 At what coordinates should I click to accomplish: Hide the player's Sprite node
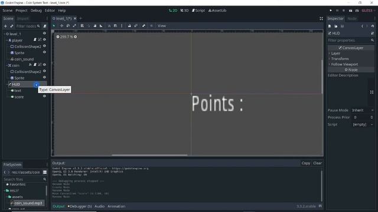point(44,52)
